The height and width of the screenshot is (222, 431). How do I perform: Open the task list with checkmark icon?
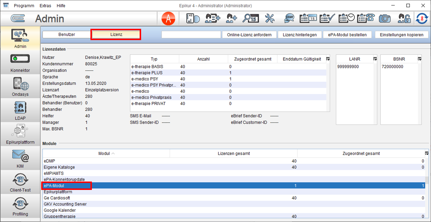click(x=327, y=18)
